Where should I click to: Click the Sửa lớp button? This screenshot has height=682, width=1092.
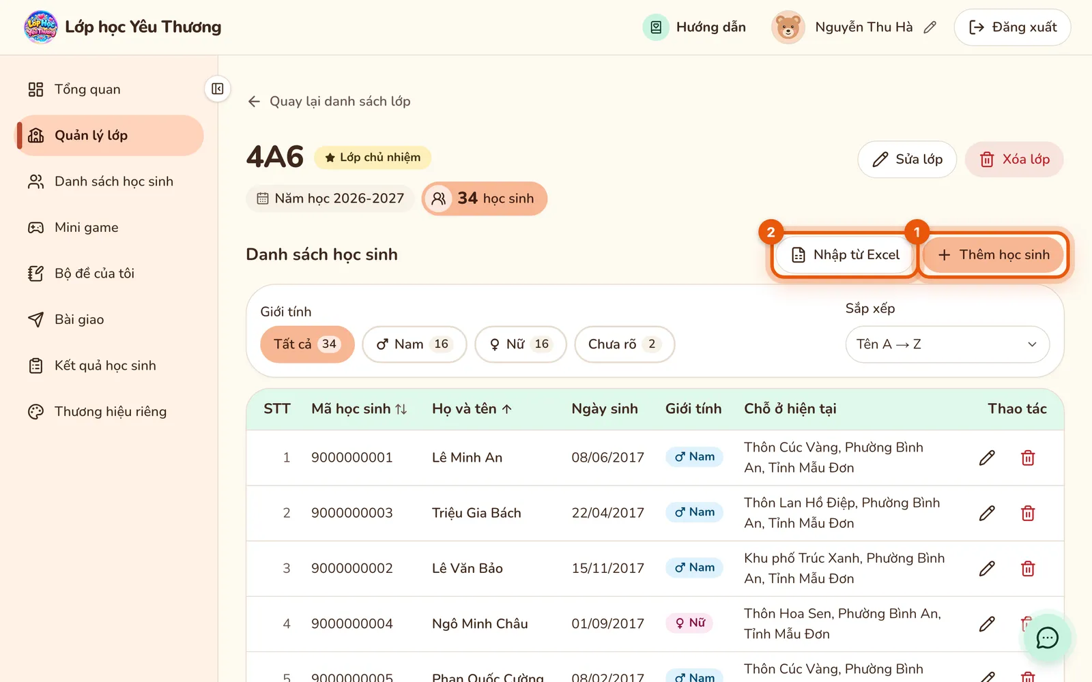[907, 160]
